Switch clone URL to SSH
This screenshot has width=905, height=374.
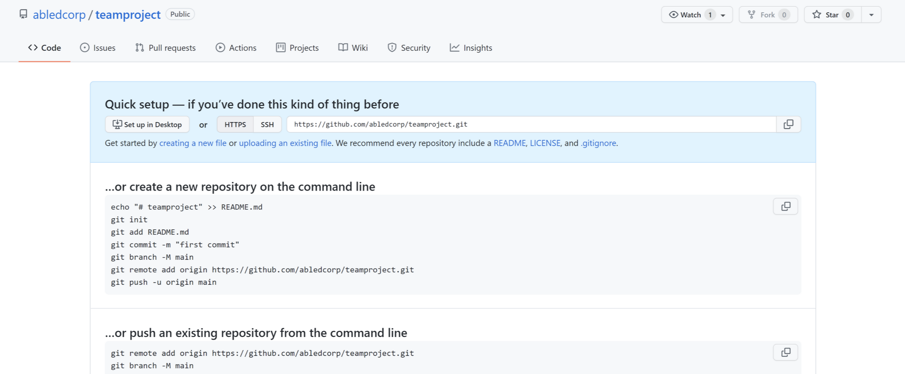[267, 125]
